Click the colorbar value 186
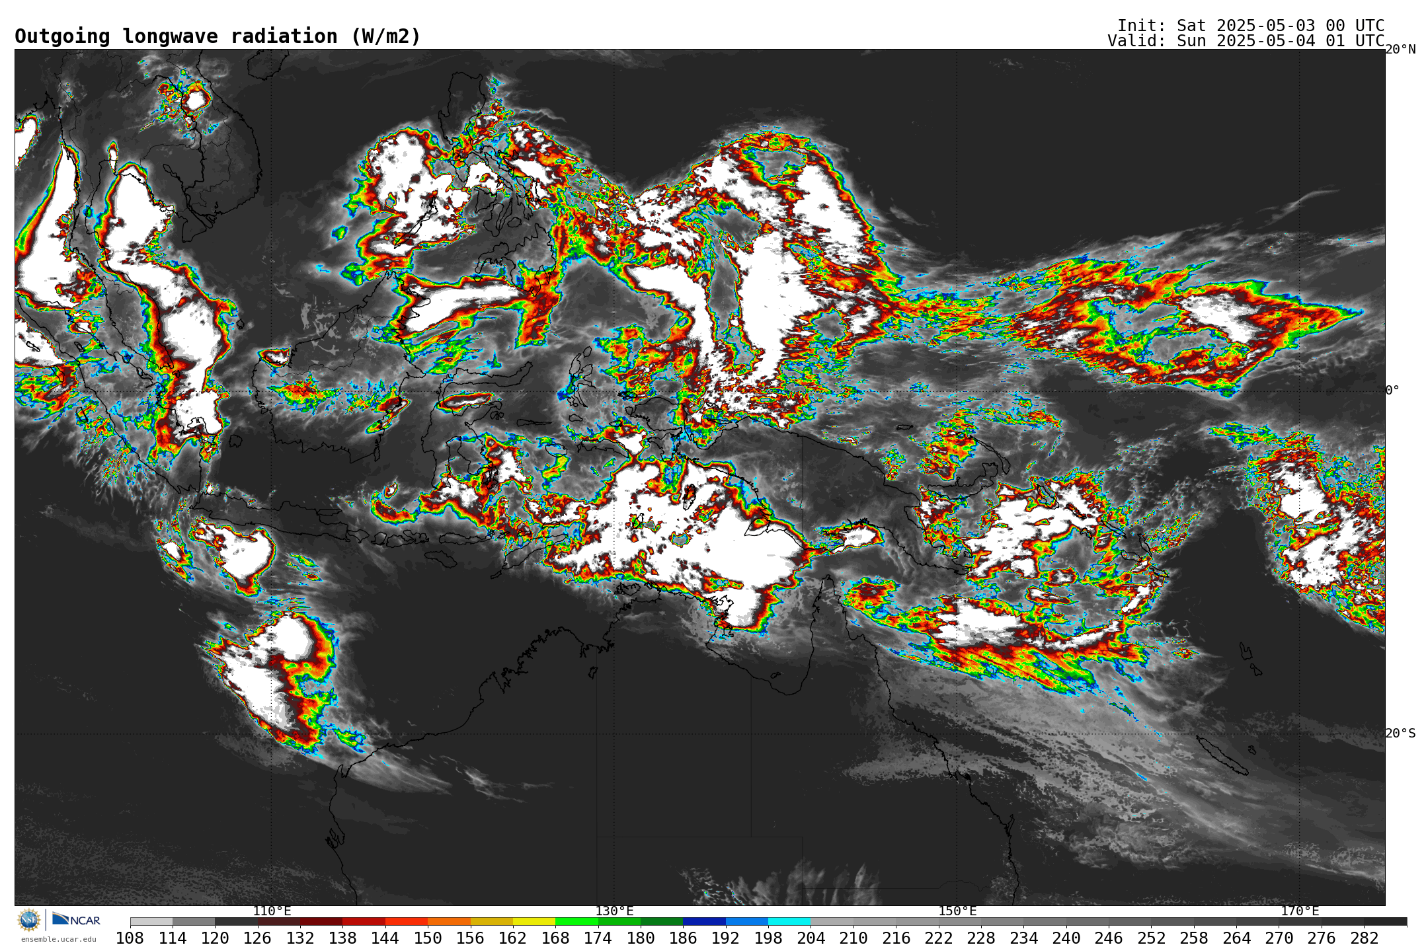Screen dimensions: 1428x947 pos(683,938)
